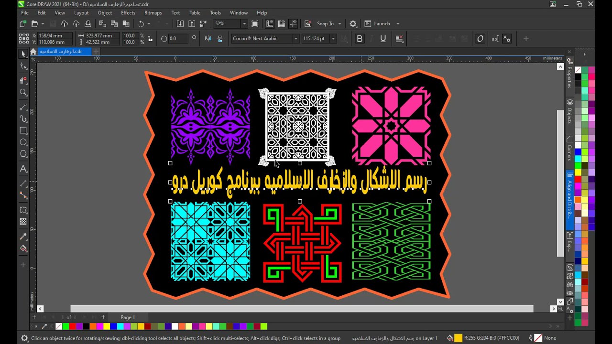Expand the document palette flyout arrow

click(x=36, y=326)
